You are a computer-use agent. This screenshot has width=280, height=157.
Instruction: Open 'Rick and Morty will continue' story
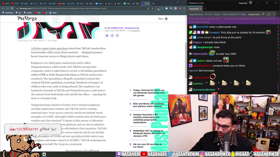tap(149, 105)
